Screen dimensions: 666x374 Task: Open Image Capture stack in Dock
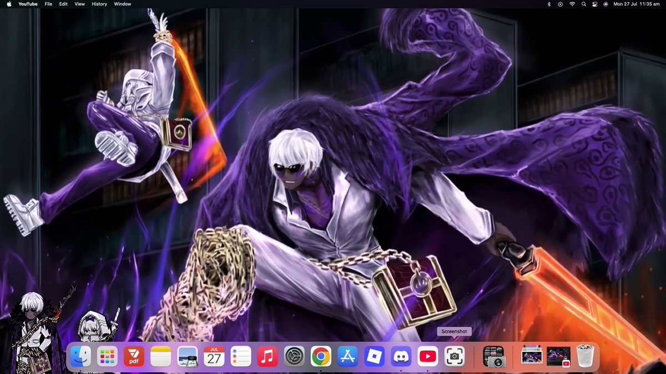coord(493,357)
